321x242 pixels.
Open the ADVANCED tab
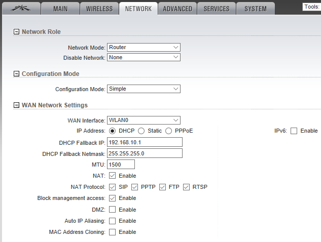pos(177,9)
